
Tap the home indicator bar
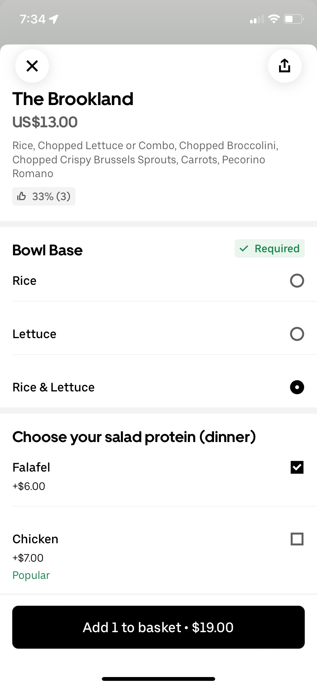click(158, 679)
